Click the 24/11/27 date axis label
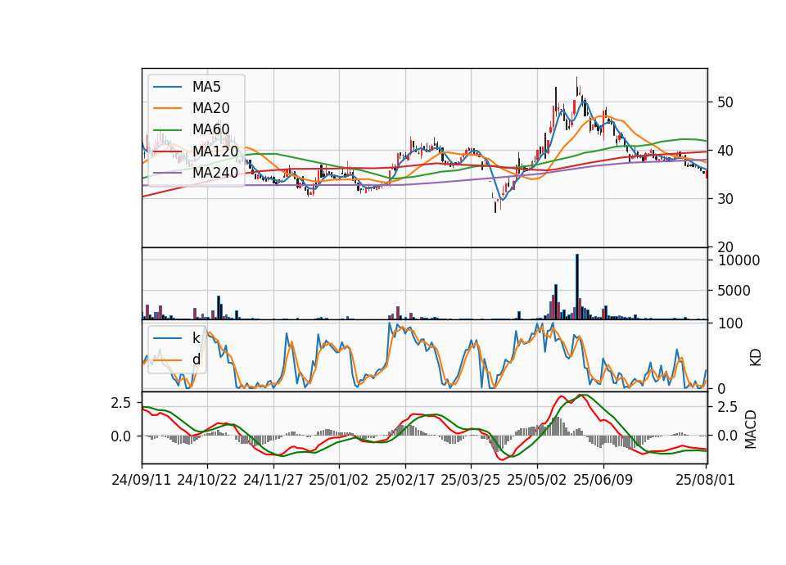This screenshot has height=565, width=786. 273,480
